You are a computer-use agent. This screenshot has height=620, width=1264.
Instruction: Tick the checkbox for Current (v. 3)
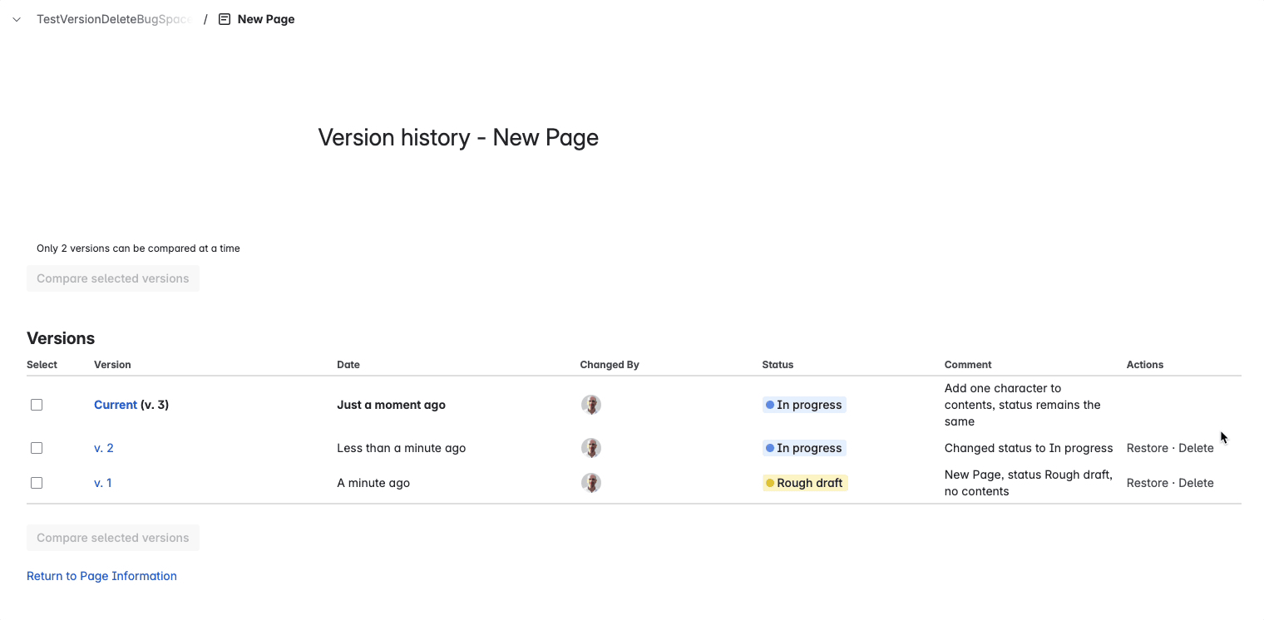[x=37, y=405]
